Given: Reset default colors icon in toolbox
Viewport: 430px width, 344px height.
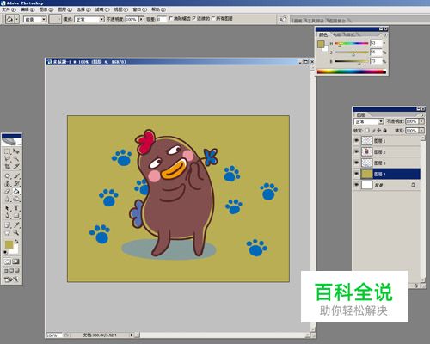Looking at the screenshot, I should click(6, 252).
